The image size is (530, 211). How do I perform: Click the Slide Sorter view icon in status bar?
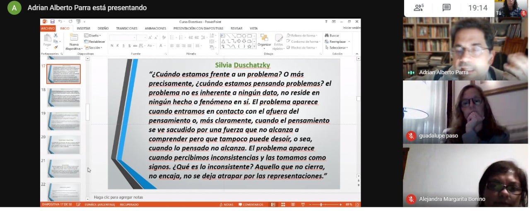283,204
